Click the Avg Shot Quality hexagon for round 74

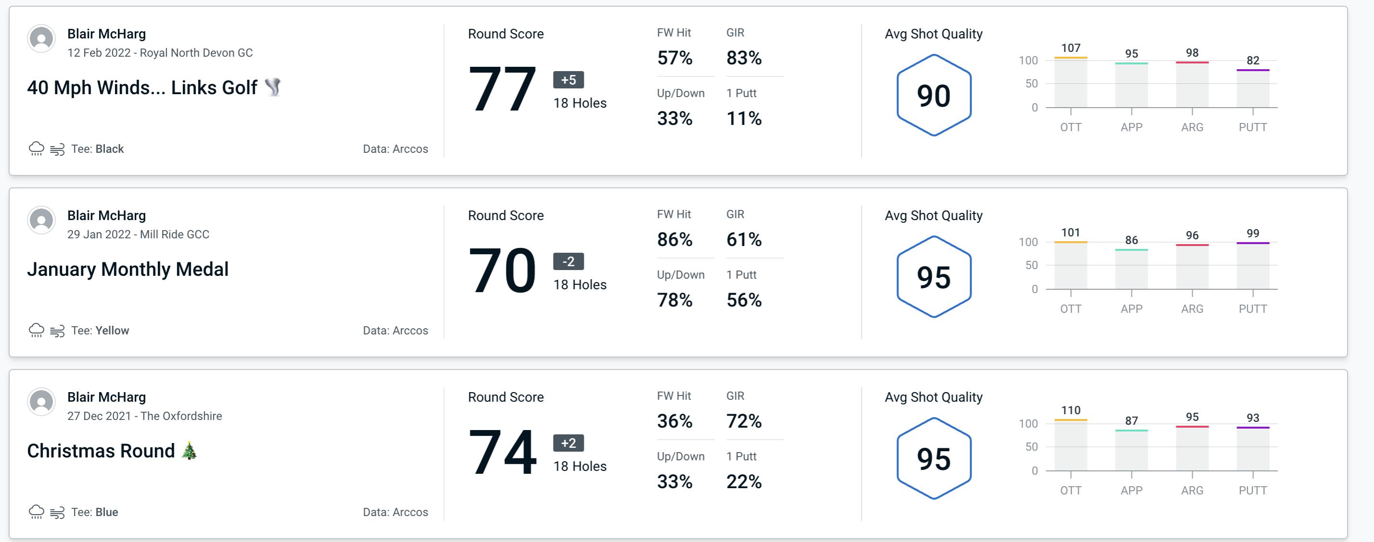pos(933,456)
